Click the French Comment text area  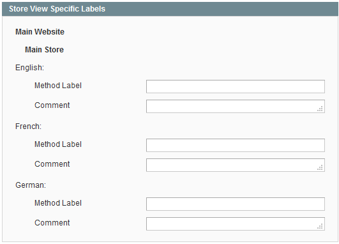(236, 165)
